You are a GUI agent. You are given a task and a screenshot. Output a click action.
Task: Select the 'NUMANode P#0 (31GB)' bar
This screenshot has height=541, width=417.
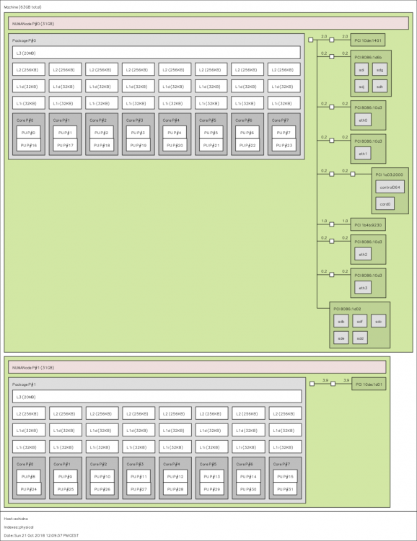(208, 24)
